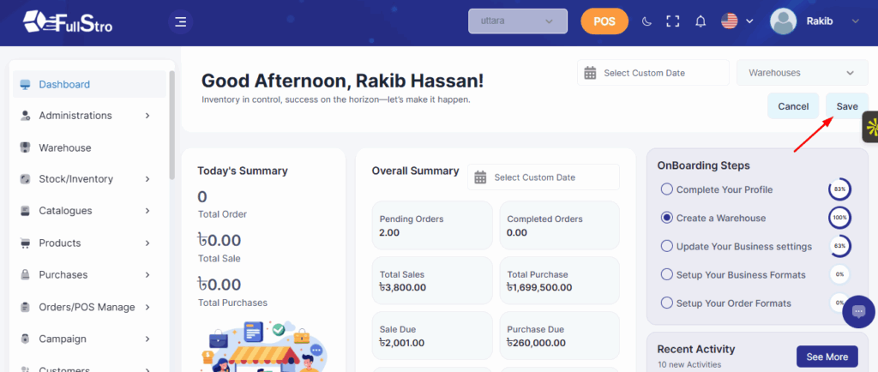The width and height of the screenshot is (878, 372).
Task: Open the uttara branch dropdown
Action: pos(518,21)
